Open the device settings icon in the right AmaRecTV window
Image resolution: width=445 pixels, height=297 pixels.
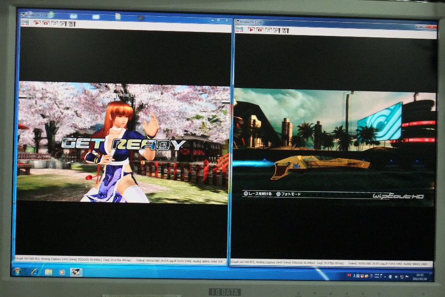tap(240, 29)
